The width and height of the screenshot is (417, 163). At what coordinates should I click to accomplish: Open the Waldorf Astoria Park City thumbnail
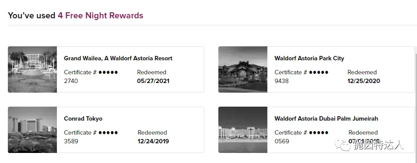click(x=243, y=69)
